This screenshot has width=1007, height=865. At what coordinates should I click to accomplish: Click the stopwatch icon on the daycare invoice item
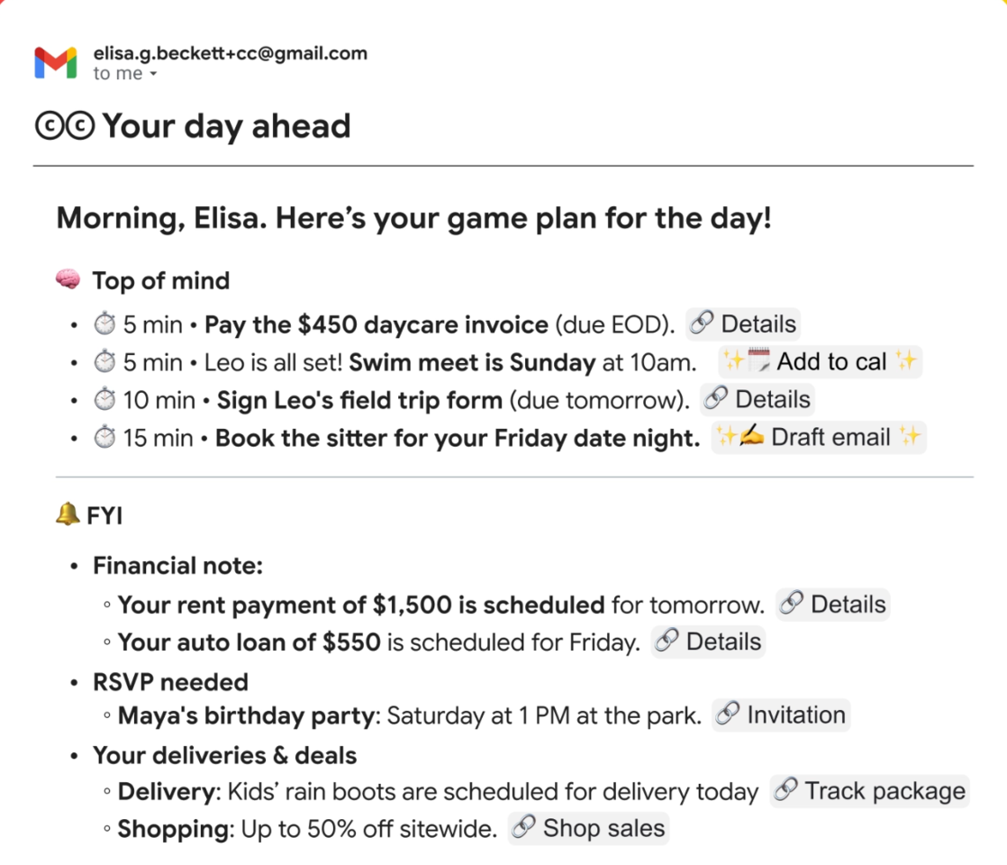tap(104, 325)
